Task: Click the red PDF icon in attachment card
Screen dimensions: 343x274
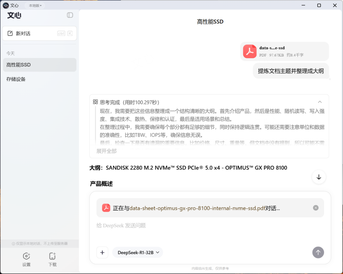Action: coord(250,51)
